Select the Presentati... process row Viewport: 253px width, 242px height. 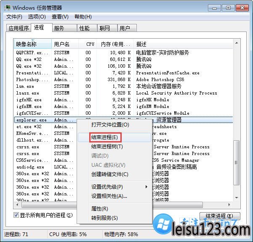pyautogui.click(x=123, y=73)
